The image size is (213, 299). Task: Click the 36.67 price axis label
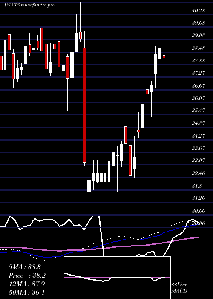[199, 85]
